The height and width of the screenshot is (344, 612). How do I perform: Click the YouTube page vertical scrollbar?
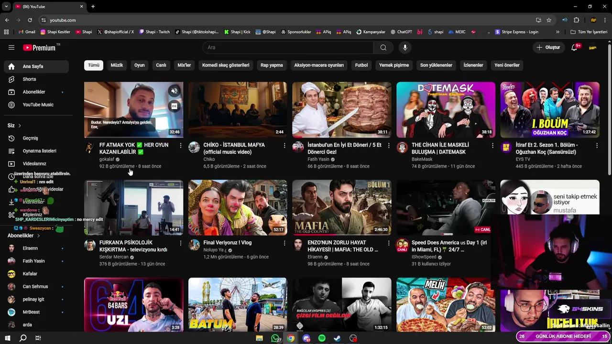tap(609, 110)
